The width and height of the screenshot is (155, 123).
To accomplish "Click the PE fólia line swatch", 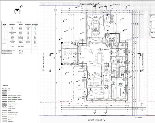I will tap(5, 110).
